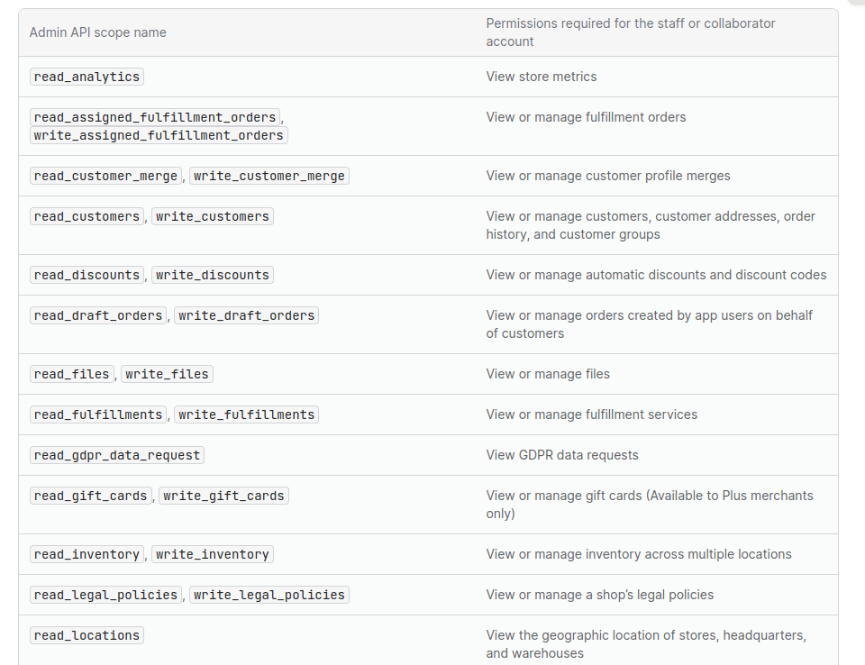Click the write_customers scope badge
This screenshot has width=865, height=665.
coord(212,216)
